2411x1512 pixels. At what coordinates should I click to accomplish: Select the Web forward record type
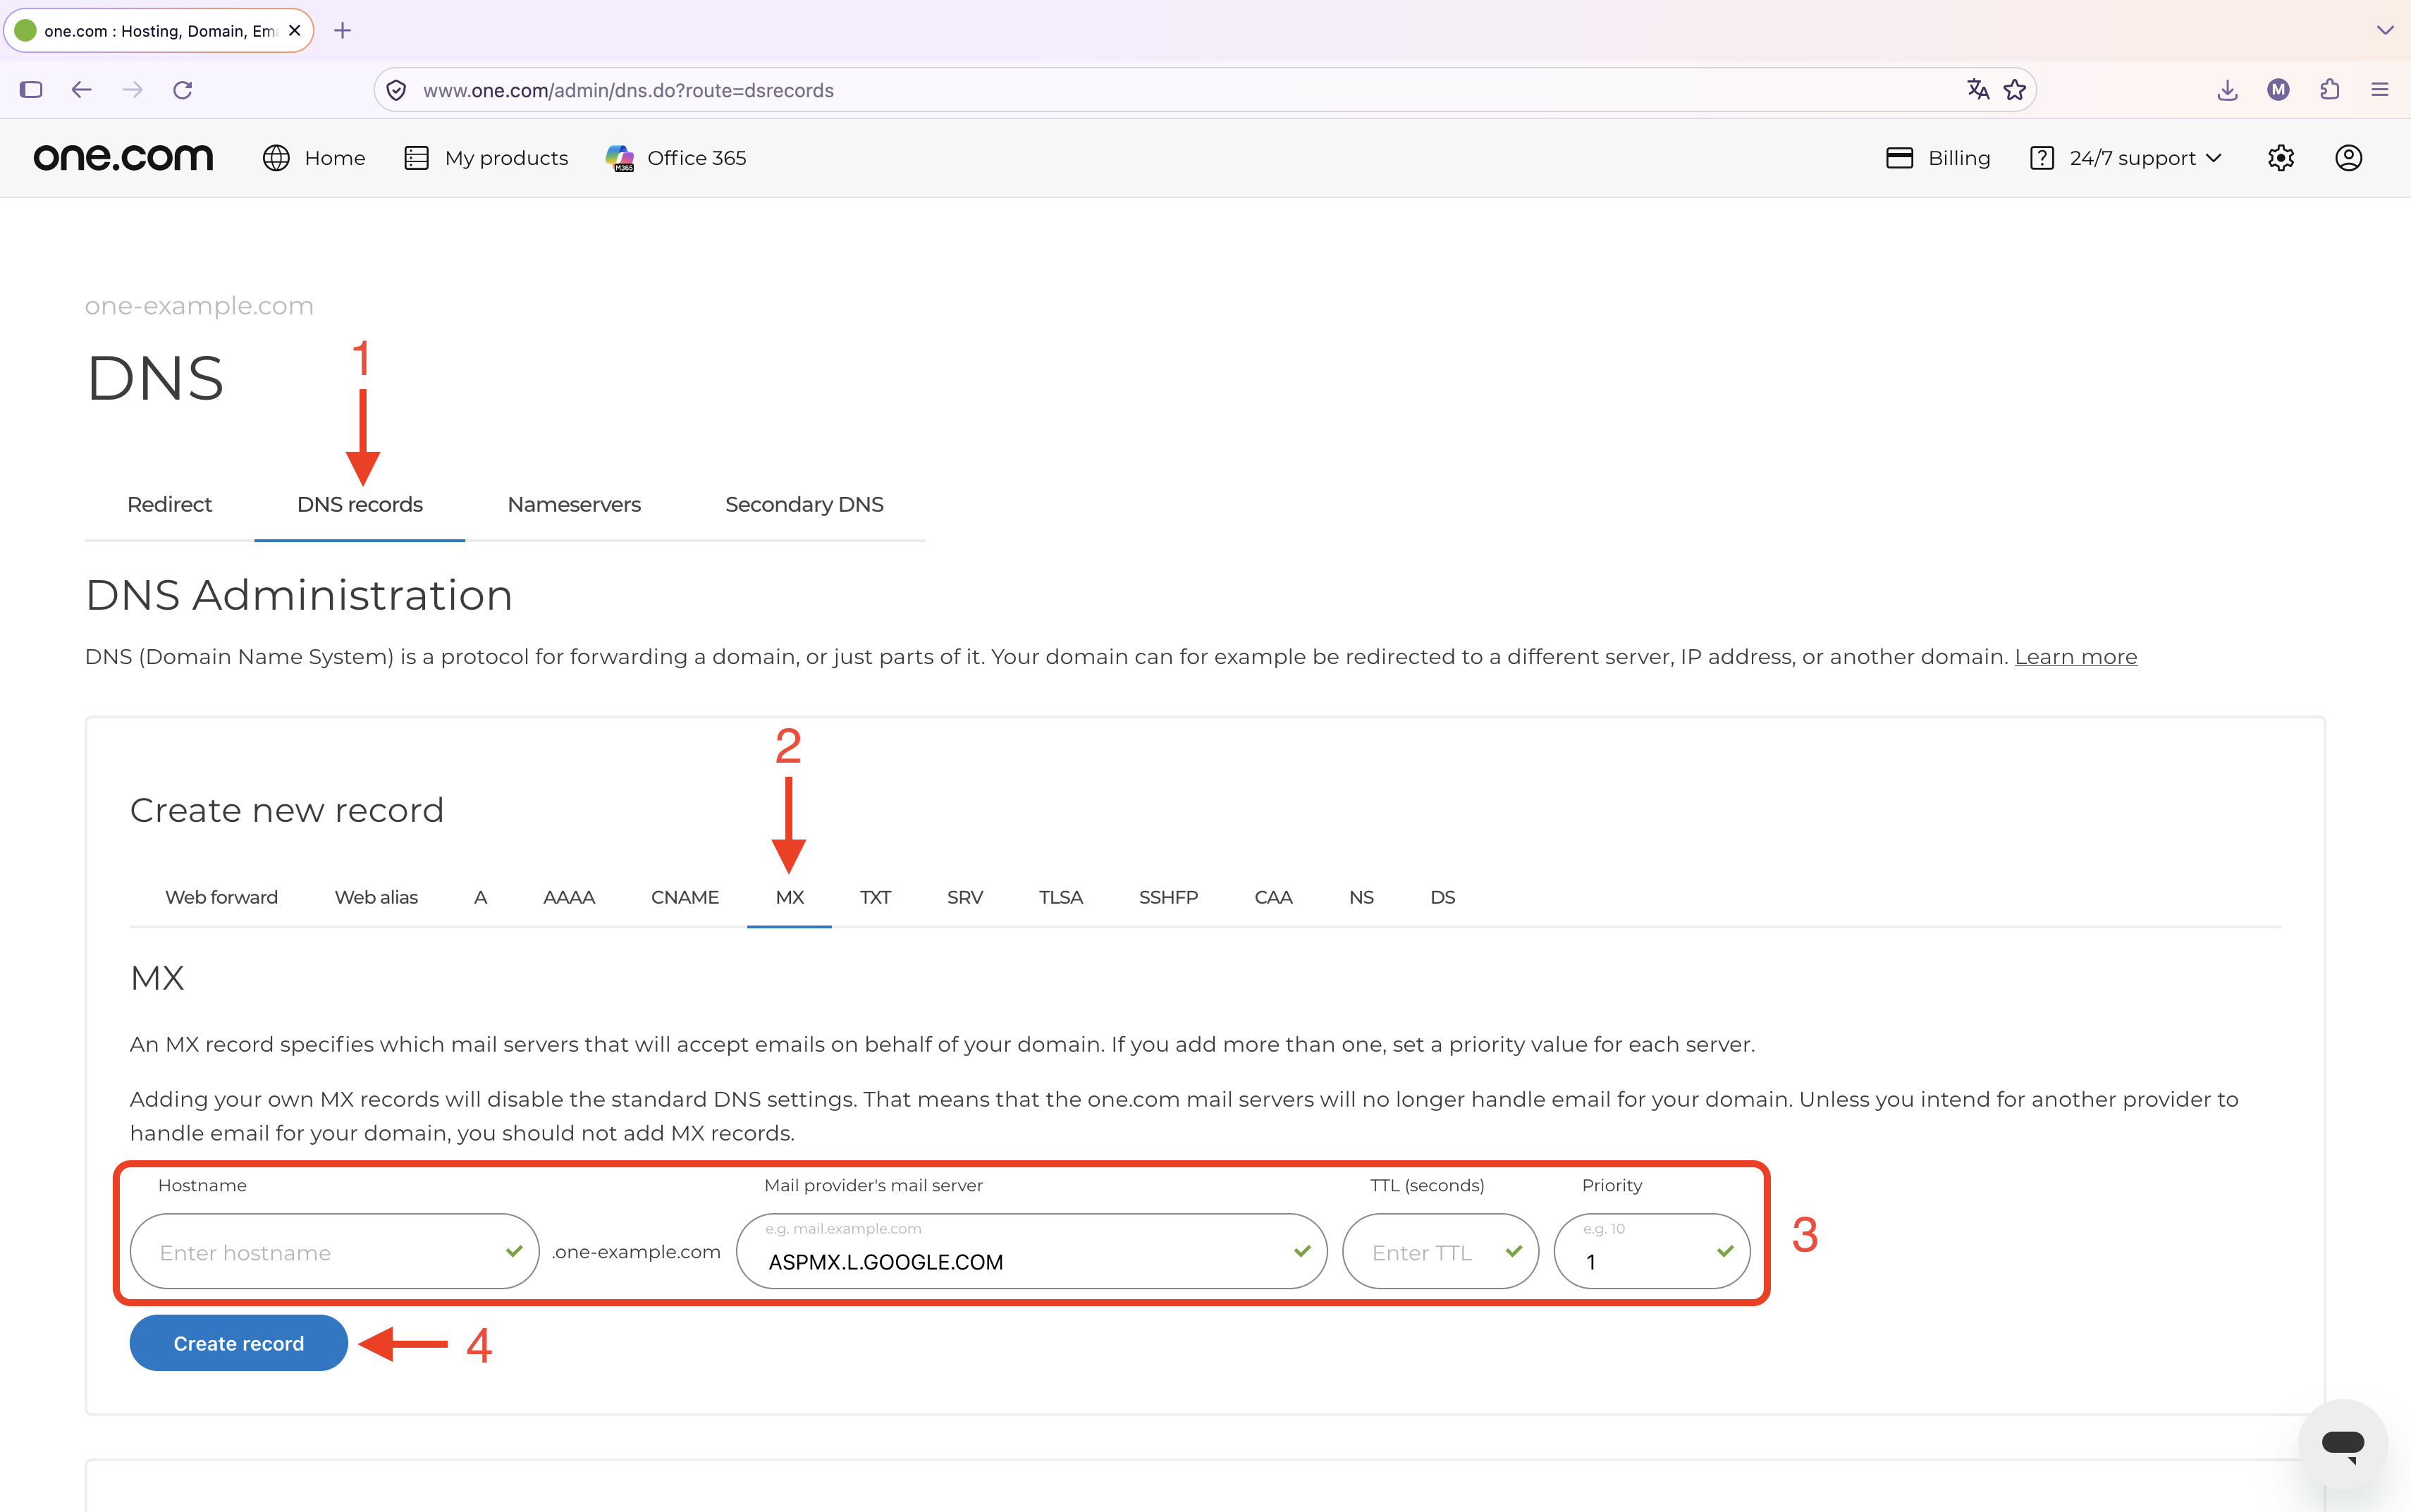coord(222,897)
